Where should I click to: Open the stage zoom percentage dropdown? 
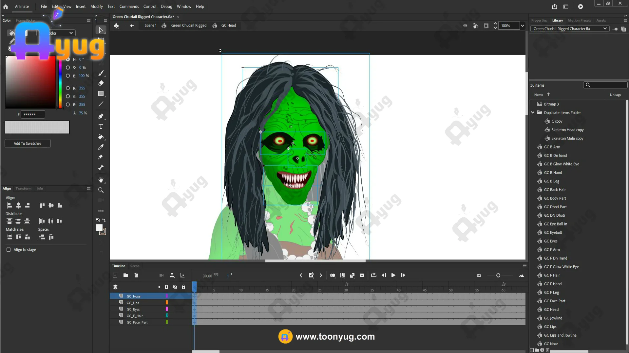[523, 25]
